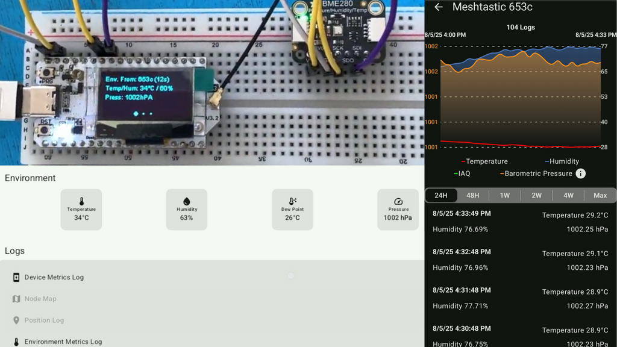This screenshot has height=347, width=617.
Task: Click the Position Log pin icon
Action: pos(17,320)
